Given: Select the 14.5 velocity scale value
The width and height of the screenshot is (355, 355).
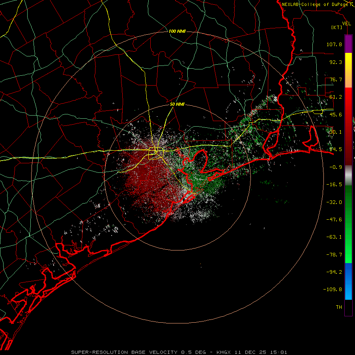Looking at the screenshot, I should click(x=336, y=149).
